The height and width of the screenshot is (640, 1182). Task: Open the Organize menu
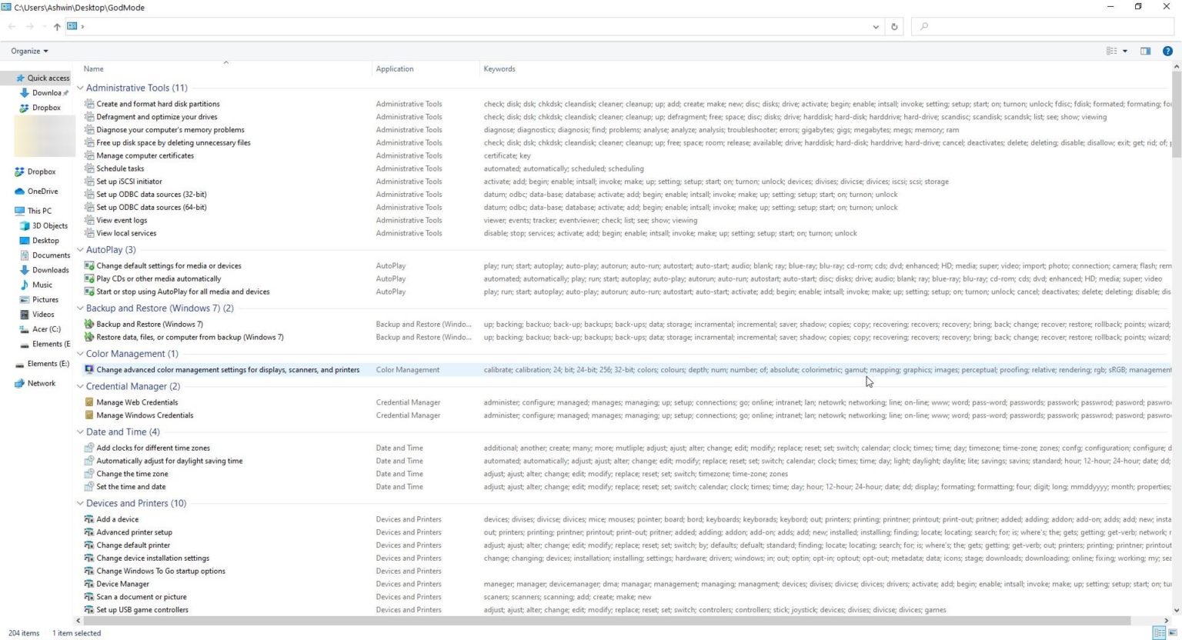[29, 51]
